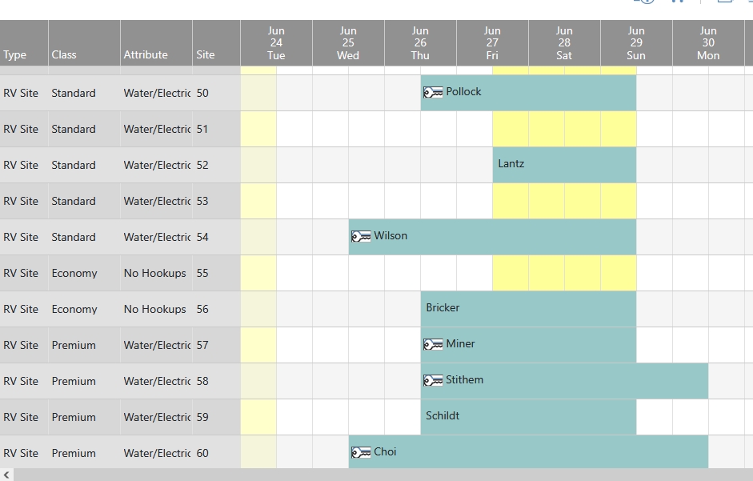Select the Jun 24 Tue date header

pos(276,42)
